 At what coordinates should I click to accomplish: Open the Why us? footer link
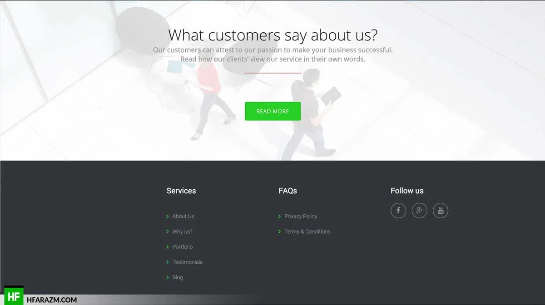coord(182,231)
